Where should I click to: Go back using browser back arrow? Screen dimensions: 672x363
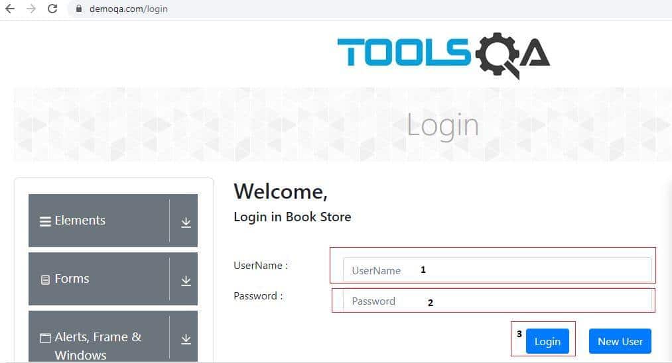[x=10, y=9]
